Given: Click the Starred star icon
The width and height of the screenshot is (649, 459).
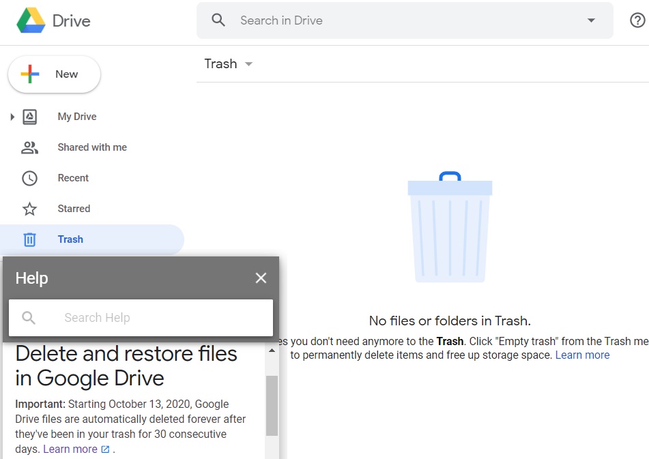Looking at the screenshot, I should point(29,209).
